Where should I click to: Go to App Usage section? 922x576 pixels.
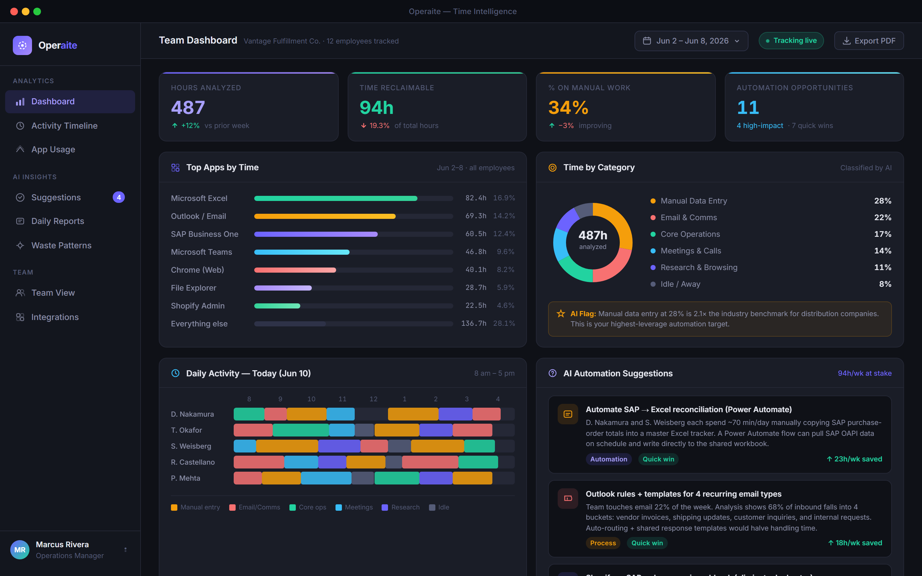point(70,149)
